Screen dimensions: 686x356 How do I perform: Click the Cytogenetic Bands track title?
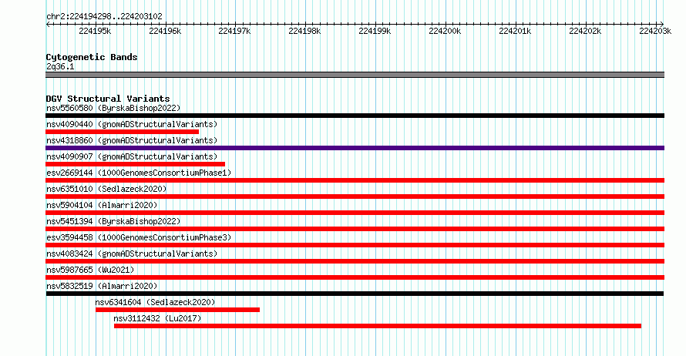[92, 57]
